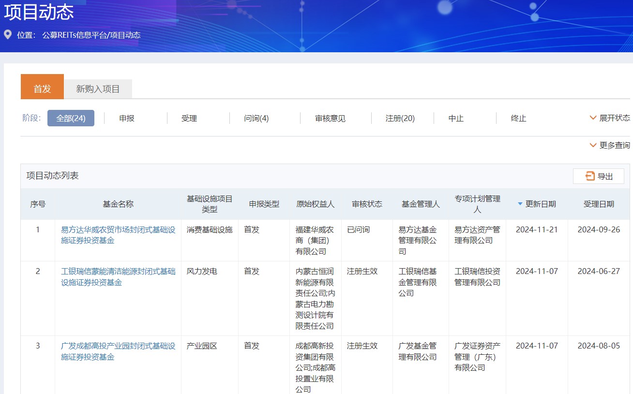The image size is (633, 394).
Task: Filter by 注册(20) stage
Action: pyautogui.click(x=400, y=119)
